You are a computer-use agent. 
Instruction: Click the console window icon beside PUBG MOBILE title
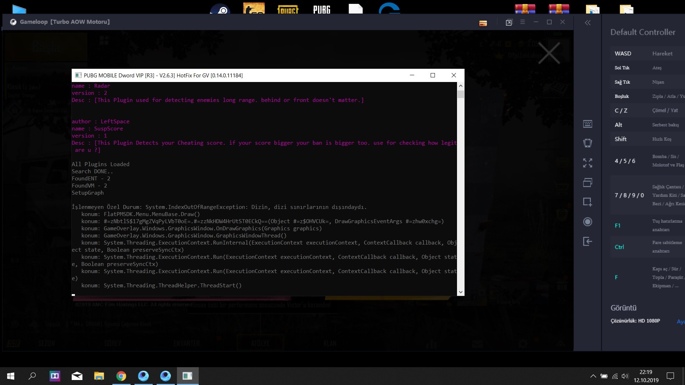78,75
